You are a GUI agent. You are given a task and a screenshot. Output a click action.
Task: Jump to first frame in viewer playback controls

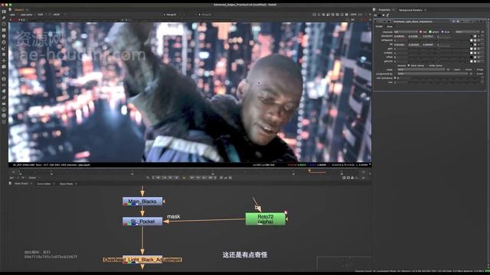click(x=158, y=177)
